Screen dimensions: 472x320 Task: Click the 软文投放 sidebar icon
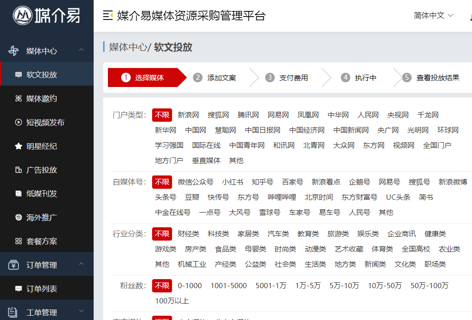(19, 75)
